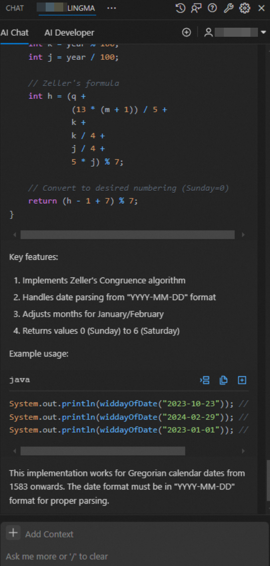The width and height of the screenshot is (270, 566).
Task: Click the upper code block horizontal scrollbar
Action: (127, 235)
